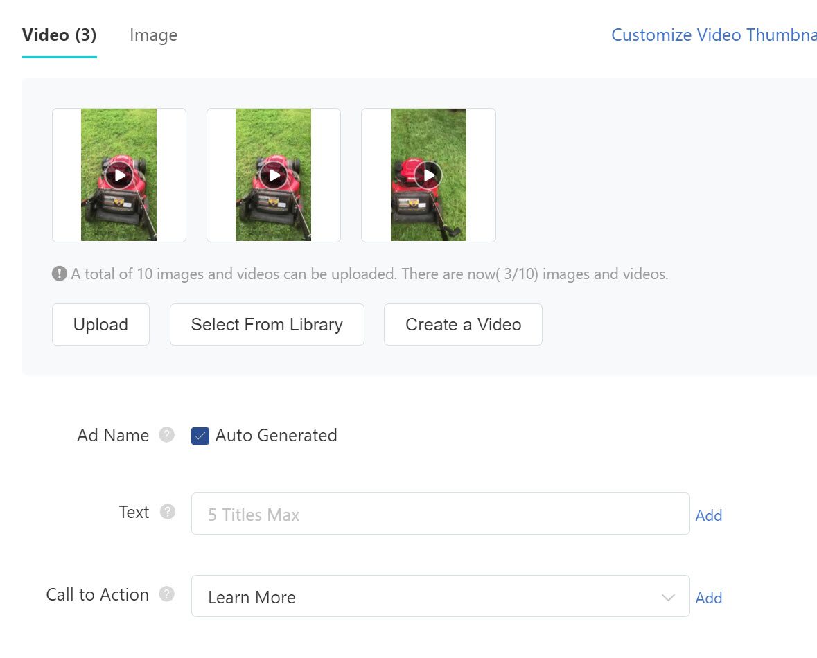This screenshot has width=817, height=658.
Task: Click the Call to Action help icon
Action: [x=165, y=594]
